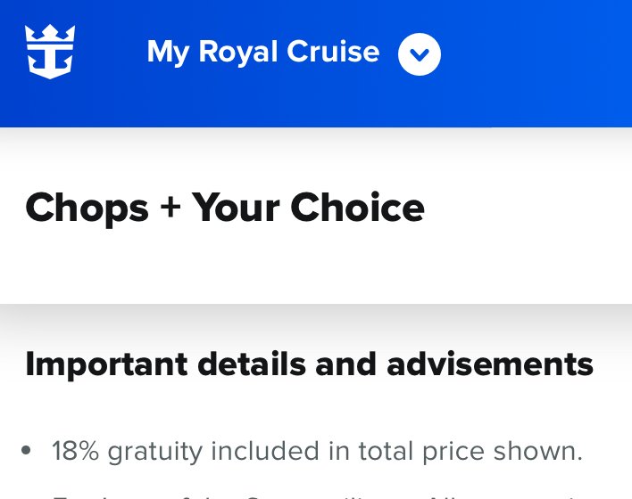The width and height of the screenshot is (632, 499).
Task: Click the Chops + Your Choice heading
Action: pyautogui.click(x=225, y=208)
